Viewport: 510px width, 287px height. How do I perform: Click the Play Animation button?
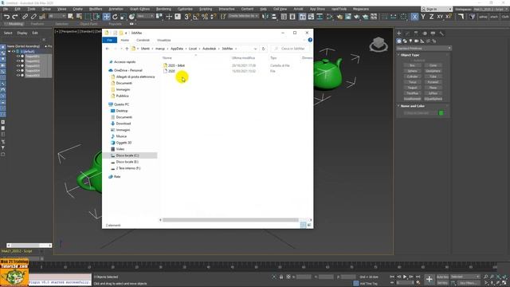click(x=405, y=277)
